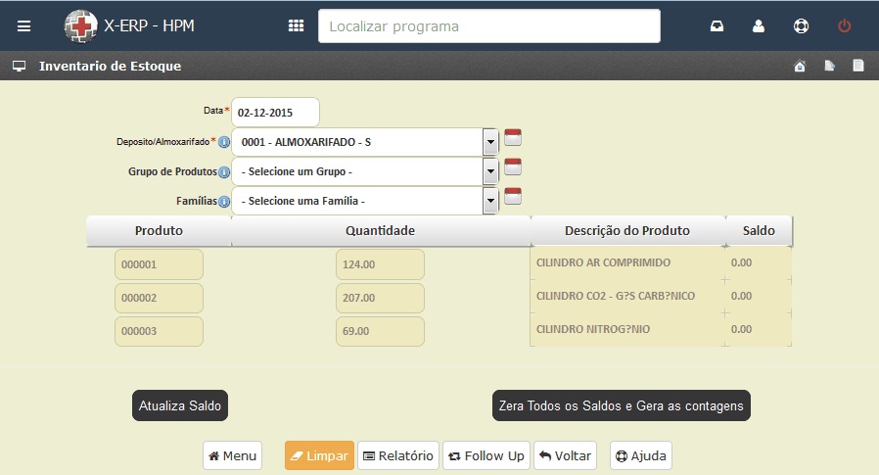Click the orange Limpar button
The height and width of the screenshot is (475, 879).
[319, 455]
